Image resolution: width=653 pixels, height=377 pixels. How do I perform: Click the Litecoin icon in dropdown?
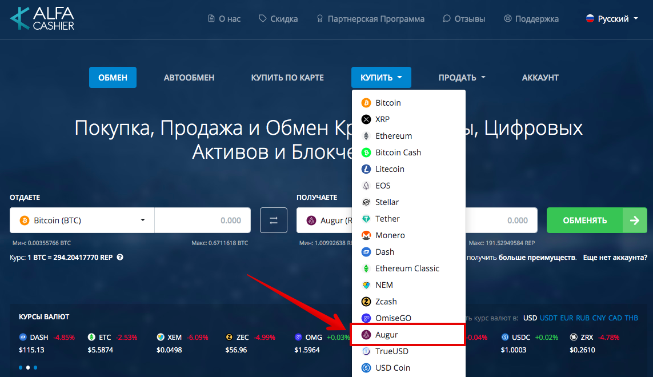pos(366,169)
